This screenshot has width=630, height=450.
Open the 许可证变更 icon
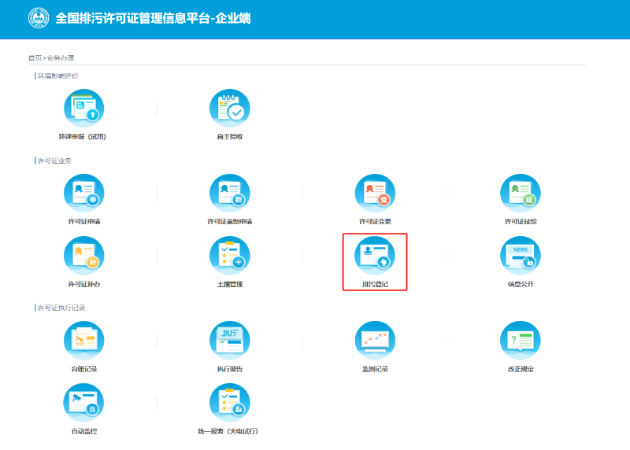[375, 194]
